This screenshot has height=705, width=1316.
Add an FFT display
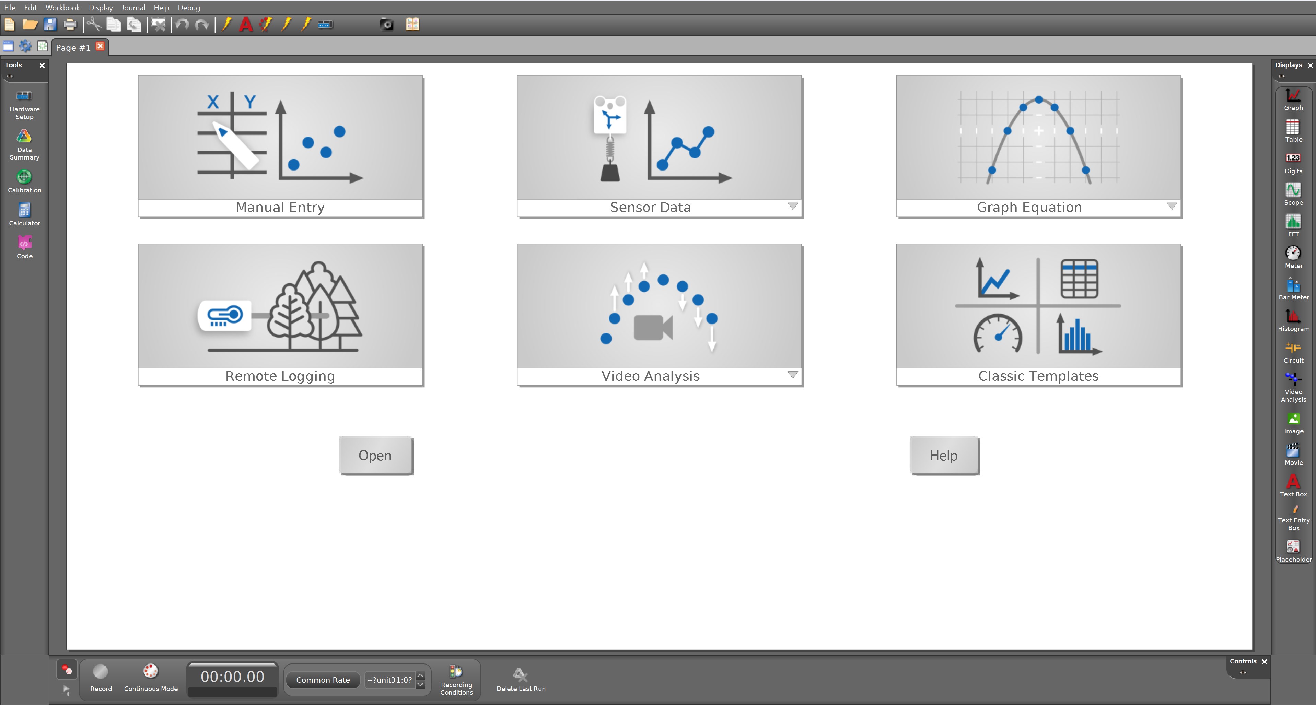coord(1293,225)
